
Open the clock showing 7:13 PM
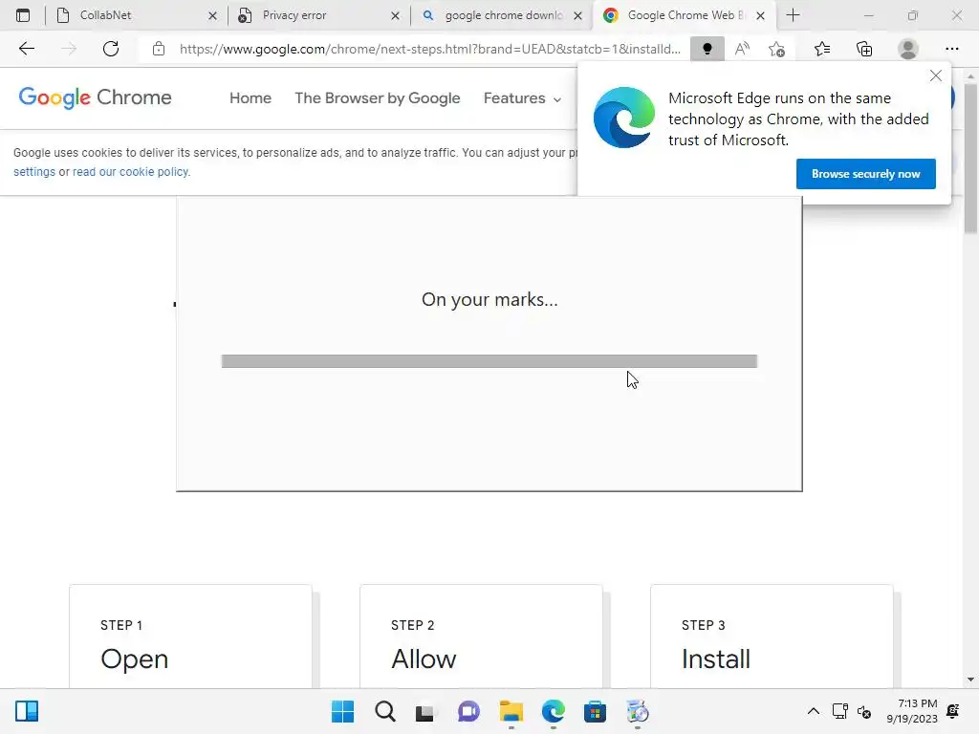pos(912,711)
